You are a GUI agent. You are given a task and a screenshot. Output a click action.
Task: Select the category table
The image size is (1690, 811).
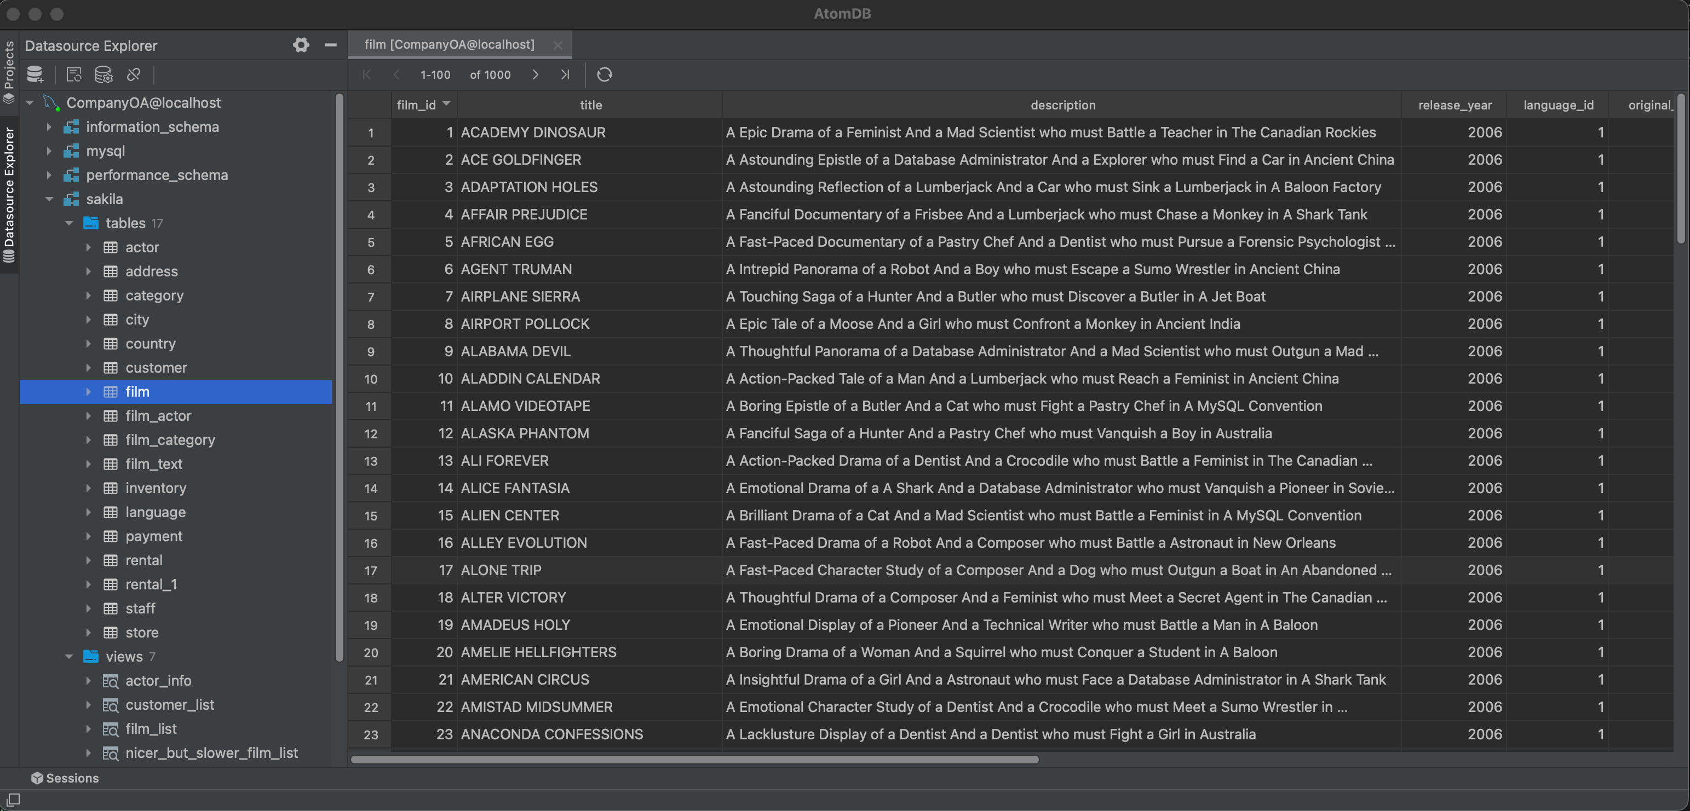(154, 296)
